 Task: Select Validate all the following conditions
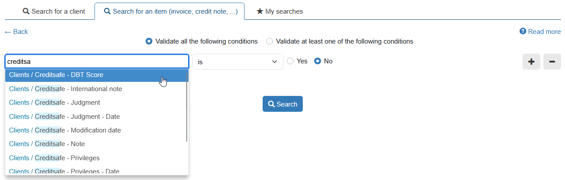click(149, 41)
